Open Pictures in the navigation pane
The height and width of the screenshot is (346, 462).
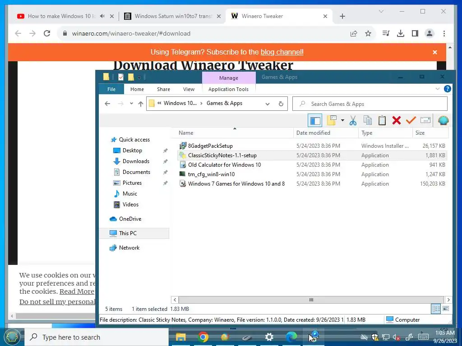pos(132,183)
